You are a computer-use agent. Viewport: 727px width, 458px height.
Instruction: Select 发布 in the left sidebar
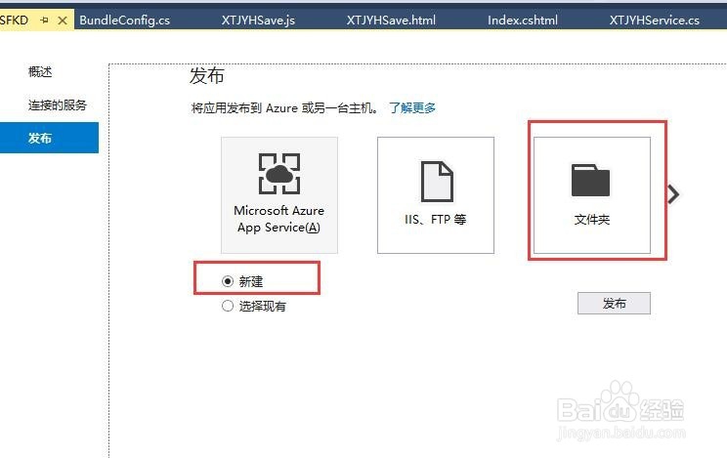49,138
